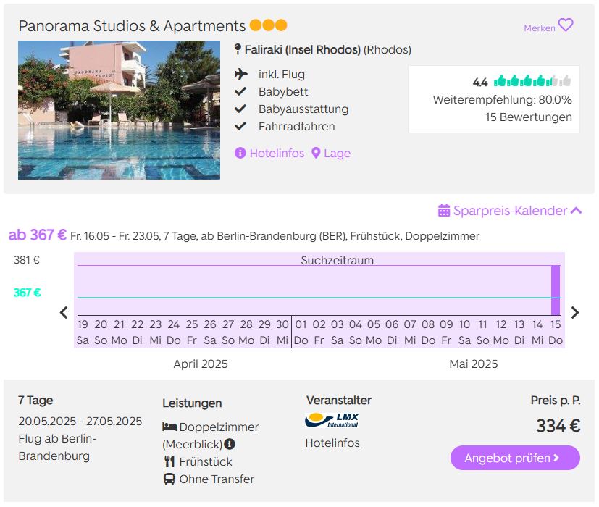Click the airplane icon next to inkl. Flug

(x=241, y=74)
